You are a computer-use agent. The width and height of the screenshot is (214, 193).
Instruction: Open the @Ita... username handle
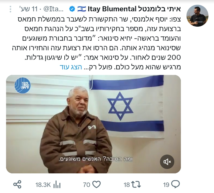tap(53, 9)
